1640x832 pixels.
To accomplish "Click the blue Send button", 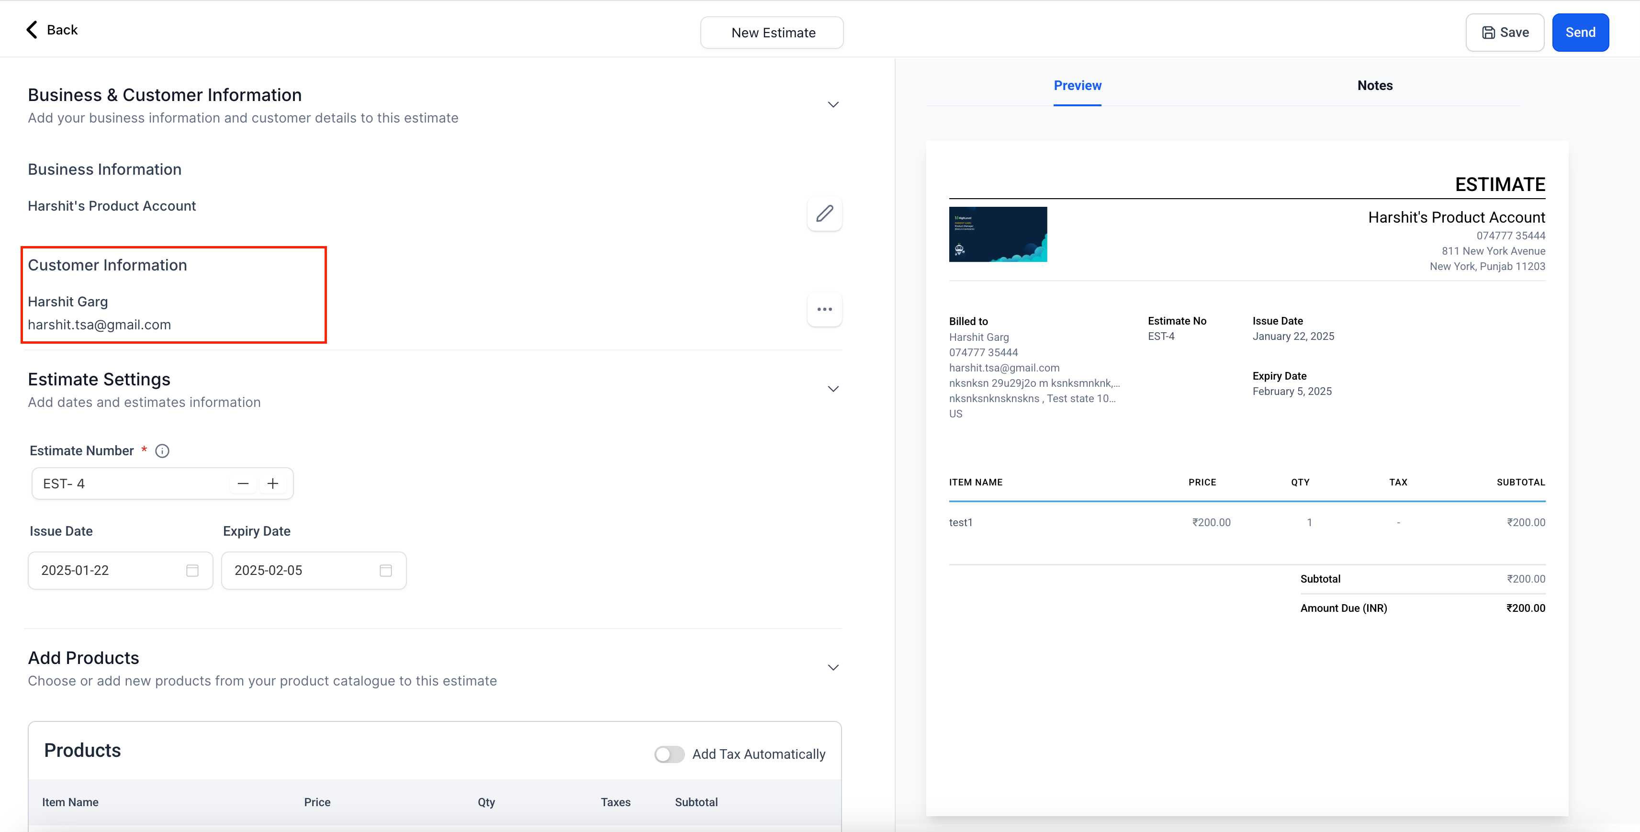I will point(1580,33).
